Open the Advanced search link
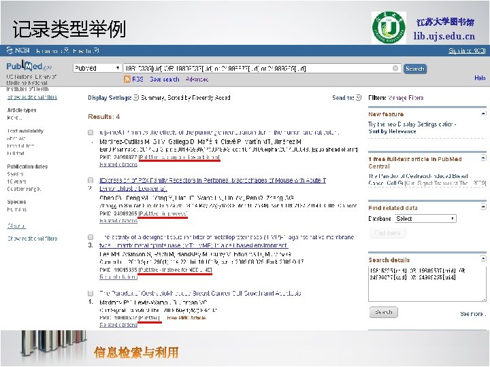This screenshot has width=490, height=367. (197, 80)
